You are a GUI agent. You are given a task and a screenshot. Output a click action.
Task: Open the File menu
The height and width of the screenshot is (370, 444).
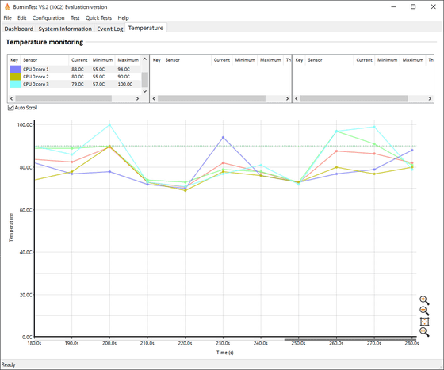tap(7, 17)
